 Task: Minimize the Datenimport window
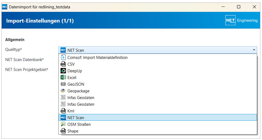[223, 7]
